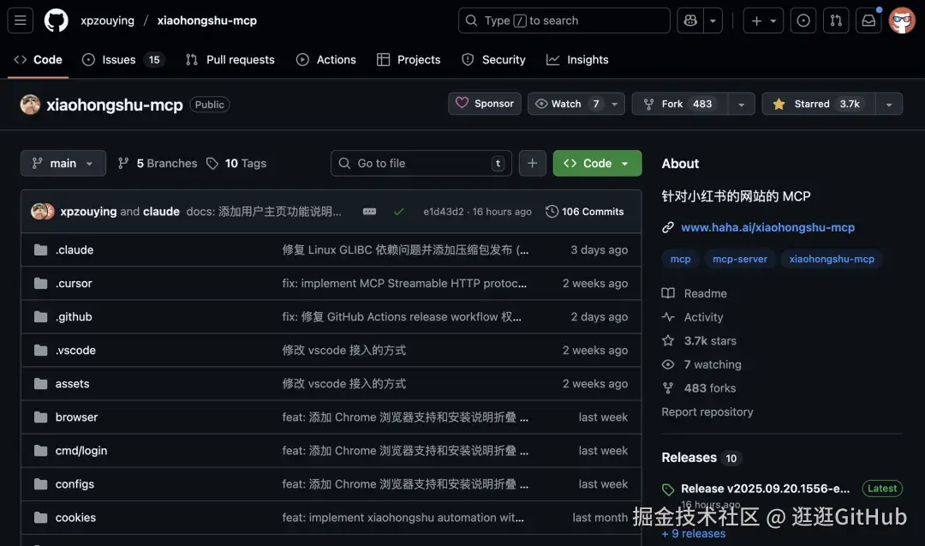Open Copilot chat icon in the header

[x=690, y=20]
